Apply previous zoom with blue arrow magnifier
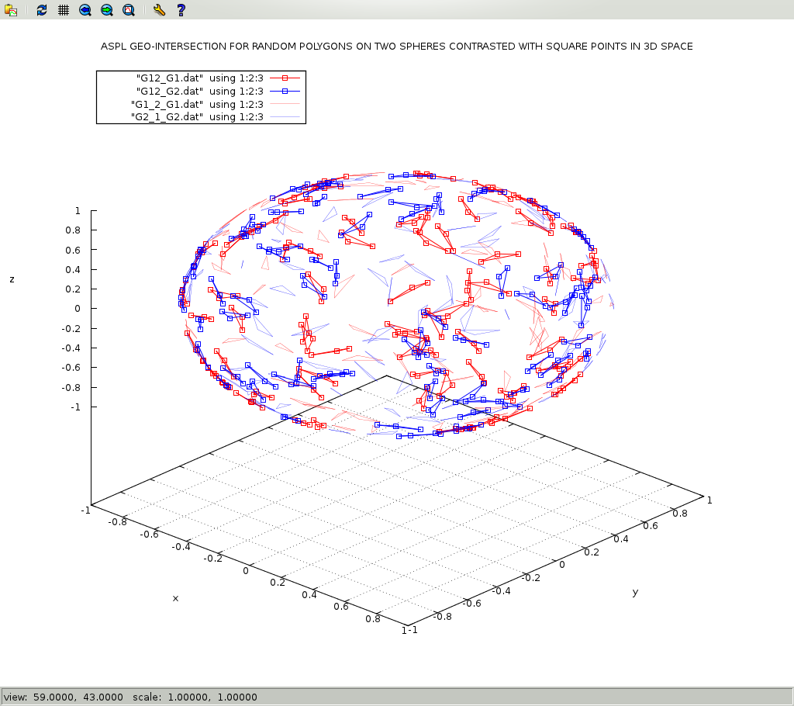 [x=85, y=10]
